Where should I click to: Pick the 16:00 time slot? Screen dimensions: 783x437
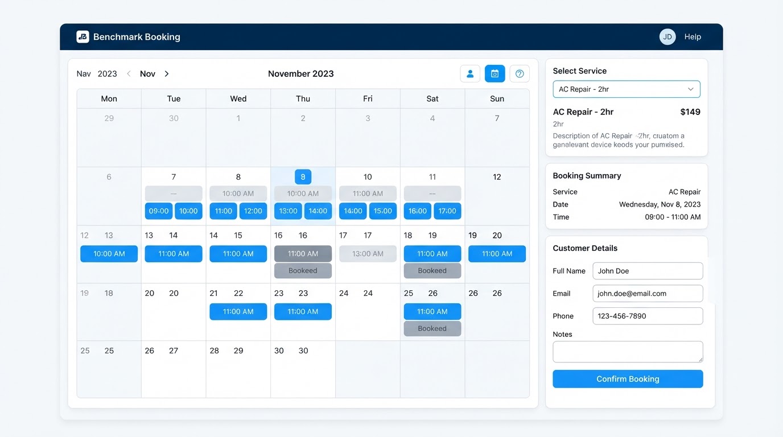tap(418, 211)
